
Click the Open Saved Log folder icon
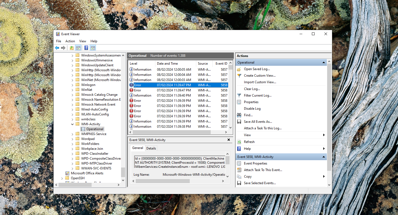[x=239, y=69]
